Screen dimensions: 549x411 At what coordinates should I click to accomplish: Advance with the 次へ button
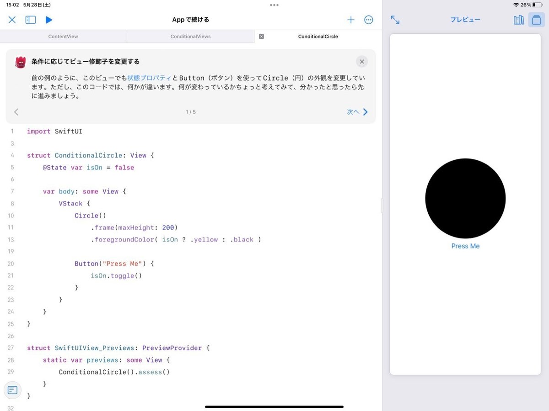[x=357, y=112]
